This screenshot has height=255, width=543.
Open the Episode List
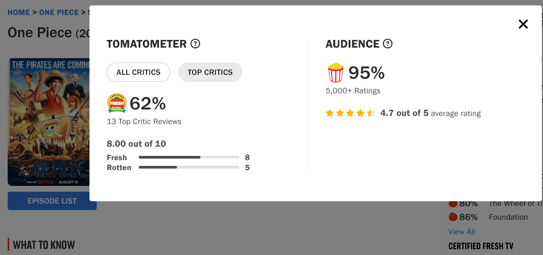click(52, 201)
